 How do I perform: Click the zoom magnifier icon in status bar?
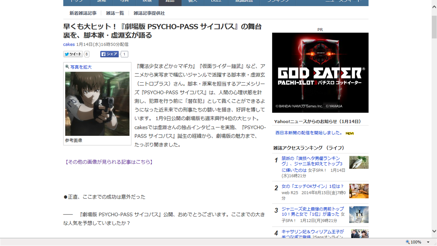[407, 242]
